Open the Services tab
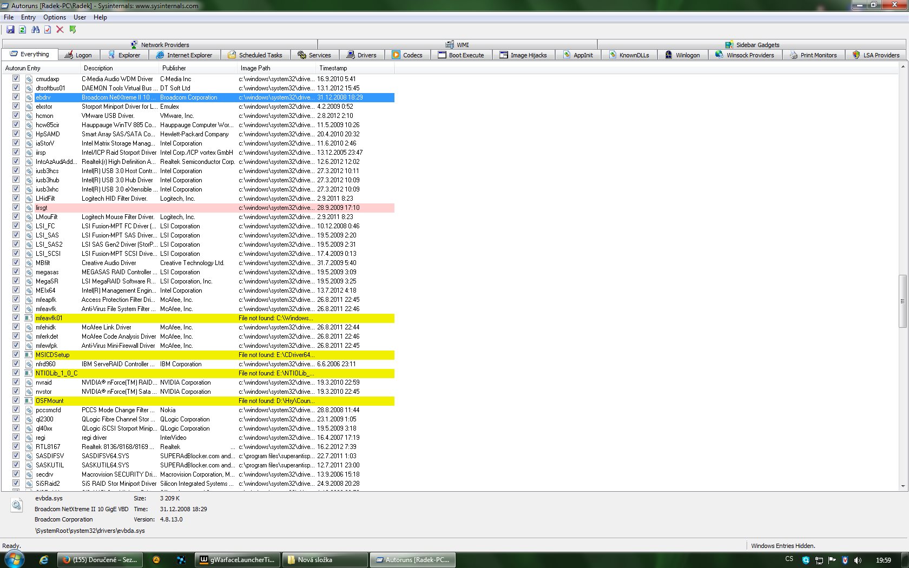Viewport: 909px width, 568px height. [x=314, y=55]
